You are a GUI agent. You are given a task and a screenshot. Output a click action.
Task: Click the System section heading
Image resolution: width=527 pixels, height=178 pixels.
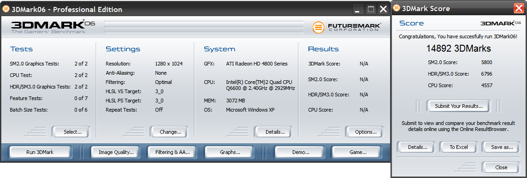219,49
